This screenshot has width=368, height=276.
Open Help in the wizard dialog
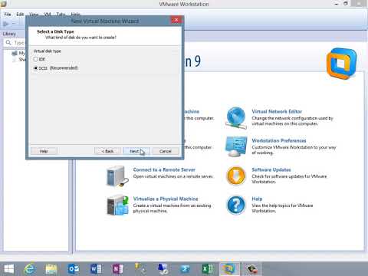tap(44, 151)
